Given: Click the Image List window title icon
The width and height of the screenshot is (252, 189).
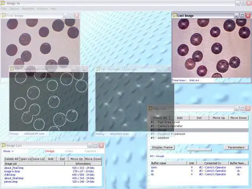Looking at the screenshot, I should click(4, 145).
